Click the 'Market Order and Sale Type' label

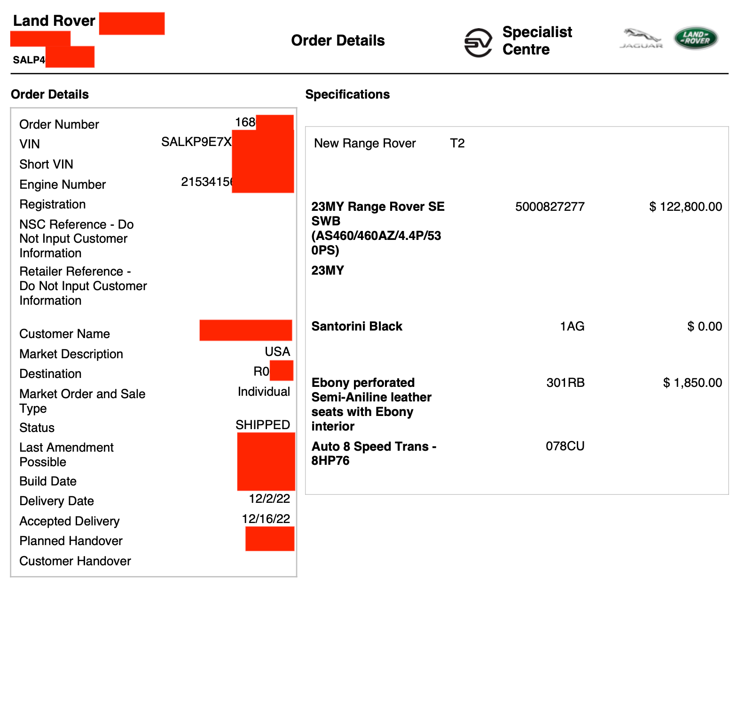click(x=82, y=401)
